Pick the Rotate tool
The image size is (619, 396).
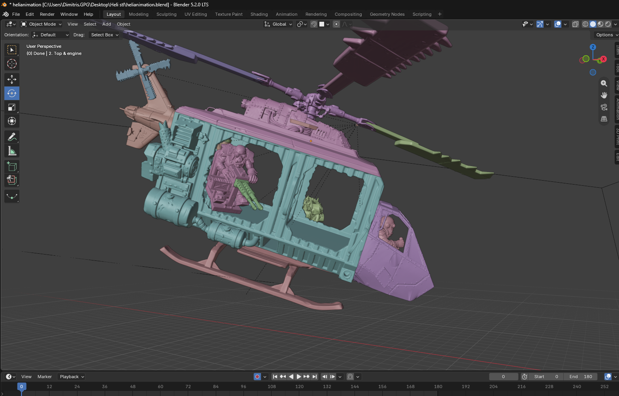click(12, 93)
